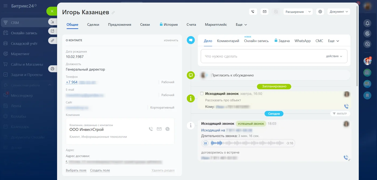Click изменить in the О контакте section

pyautogui.click(x=171, y=40)
